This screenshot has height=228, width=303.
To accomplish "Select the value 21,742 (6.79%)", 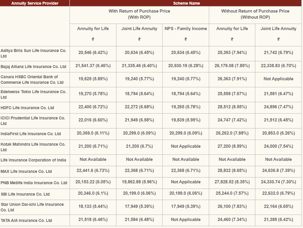I will [x=278, y=53].
